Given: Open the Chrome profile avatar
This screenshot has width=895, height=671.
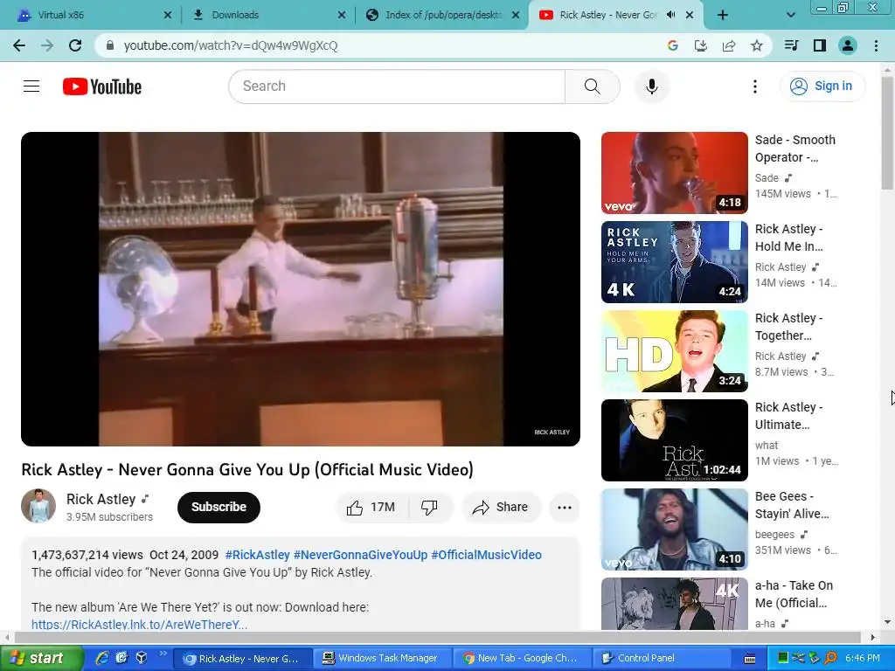Looking at the screenshot, I should [848, 45].
